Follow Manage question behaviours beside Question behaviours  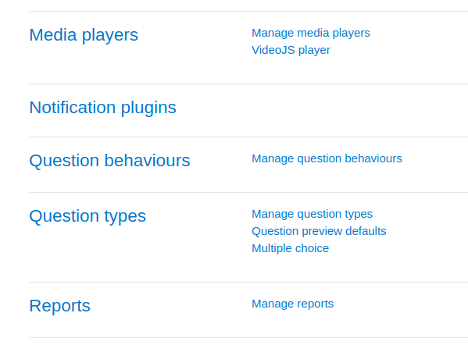pyautogui.click(x=327, y=158)
